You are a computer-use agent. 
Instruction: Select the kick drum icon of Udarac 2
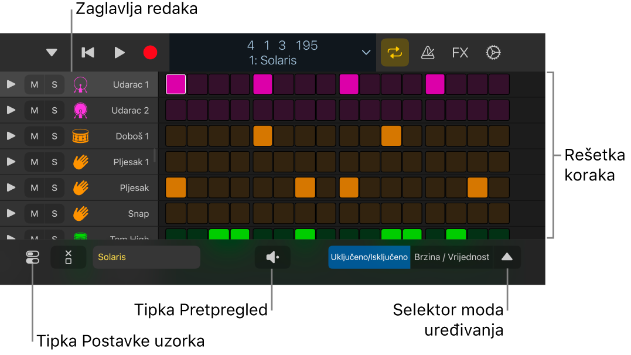pyautogui.click(x=80, y=110)
